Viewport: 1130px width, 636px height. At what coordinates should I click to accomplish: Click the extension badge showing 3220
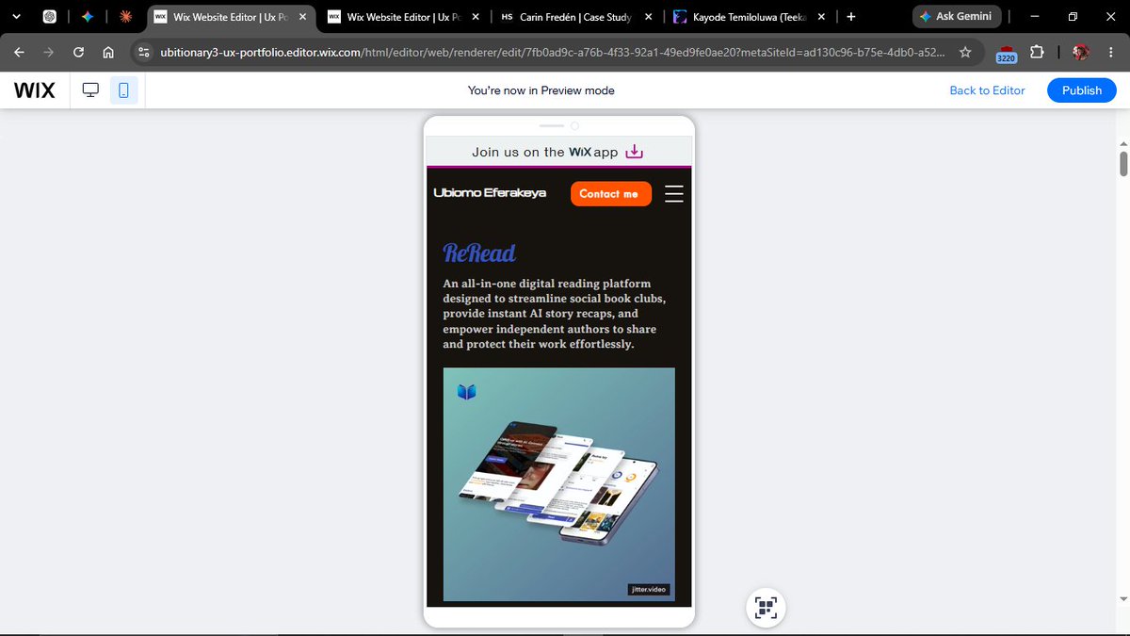[1006, 54]
